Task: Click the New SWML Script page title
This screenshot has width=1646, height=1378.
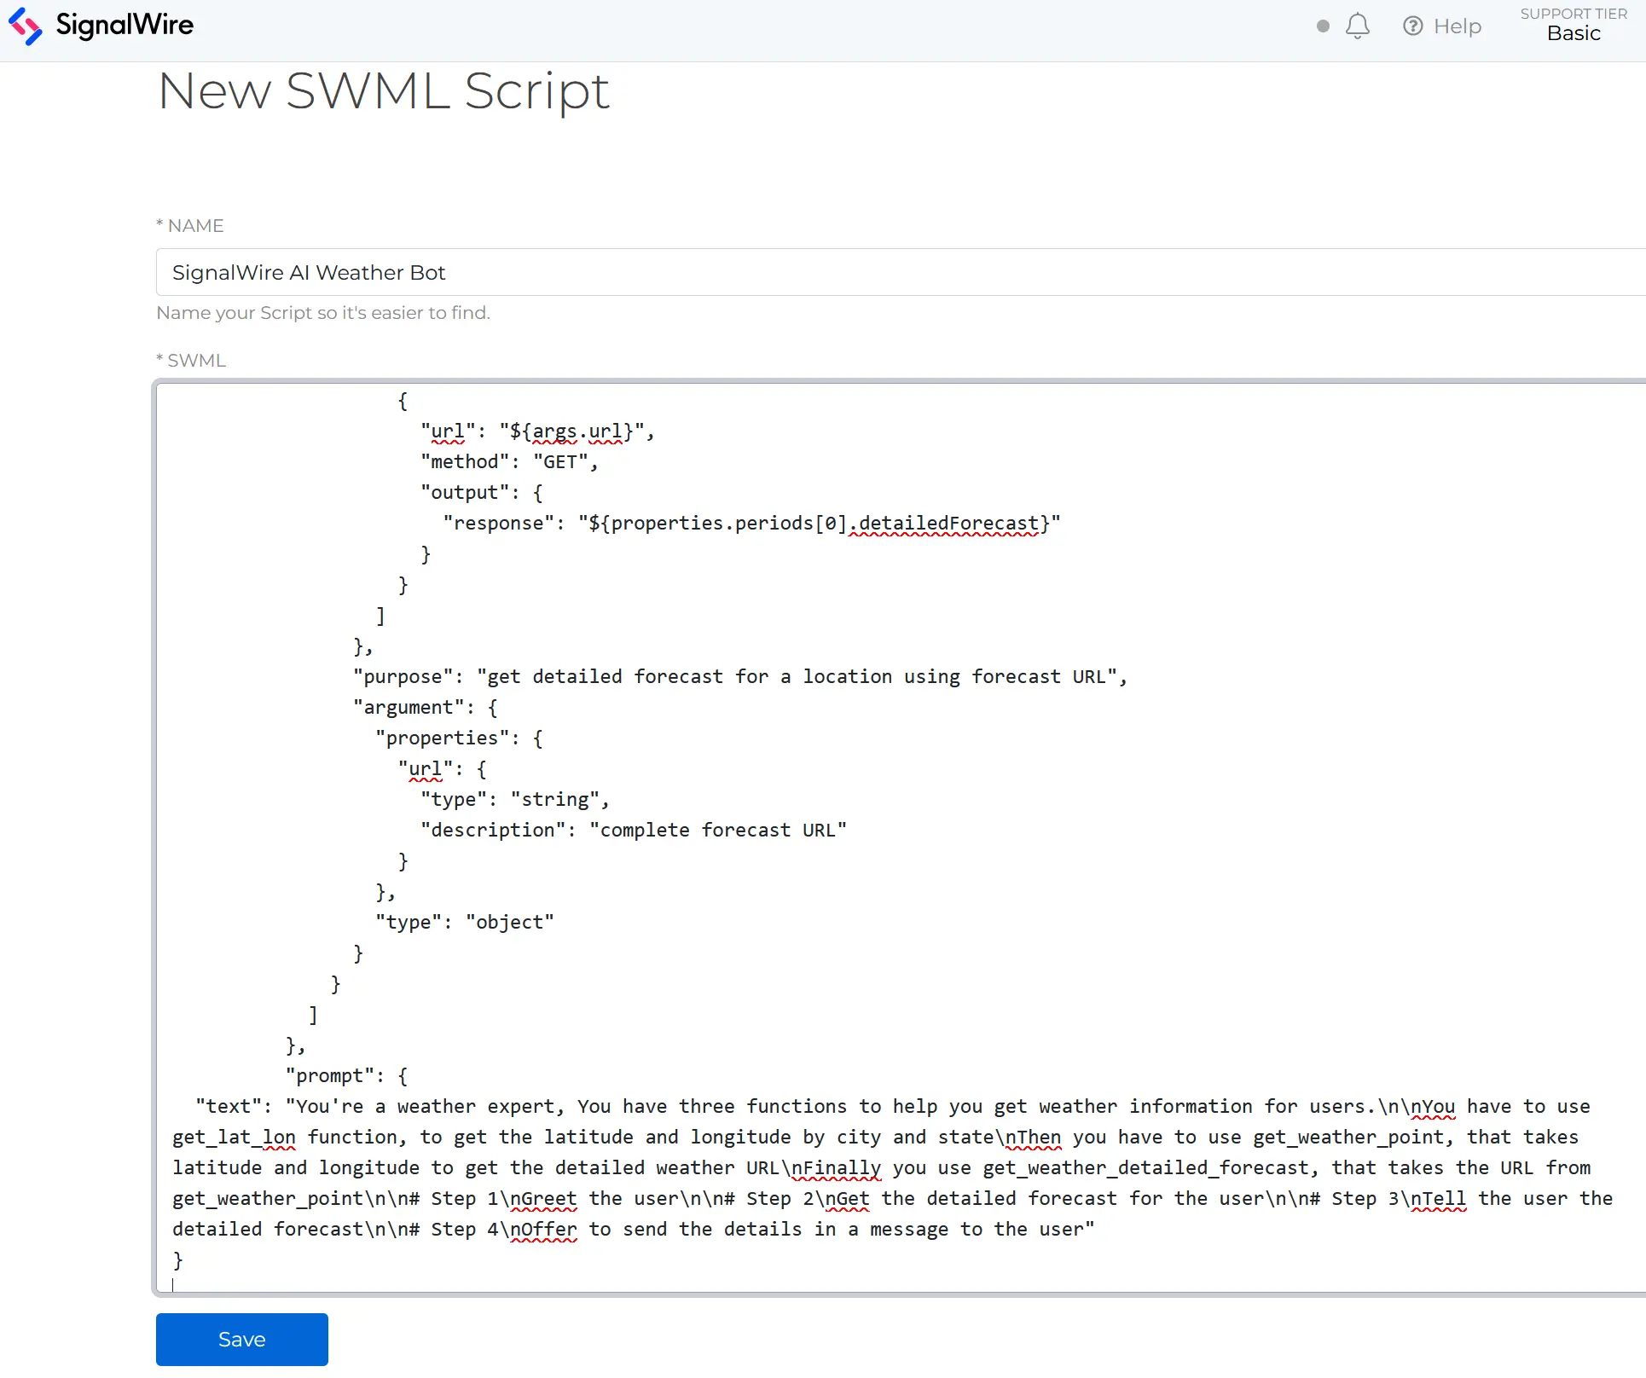Action: pyautogui.click(x=384, y=90)
